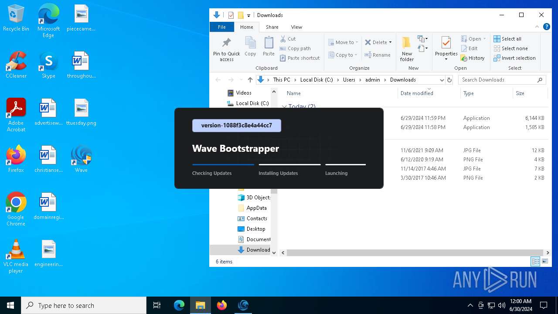The width and height of the screenshot is (558, 314).
Task: Switch to the Share ribbon tab
Action: (272, 27)
